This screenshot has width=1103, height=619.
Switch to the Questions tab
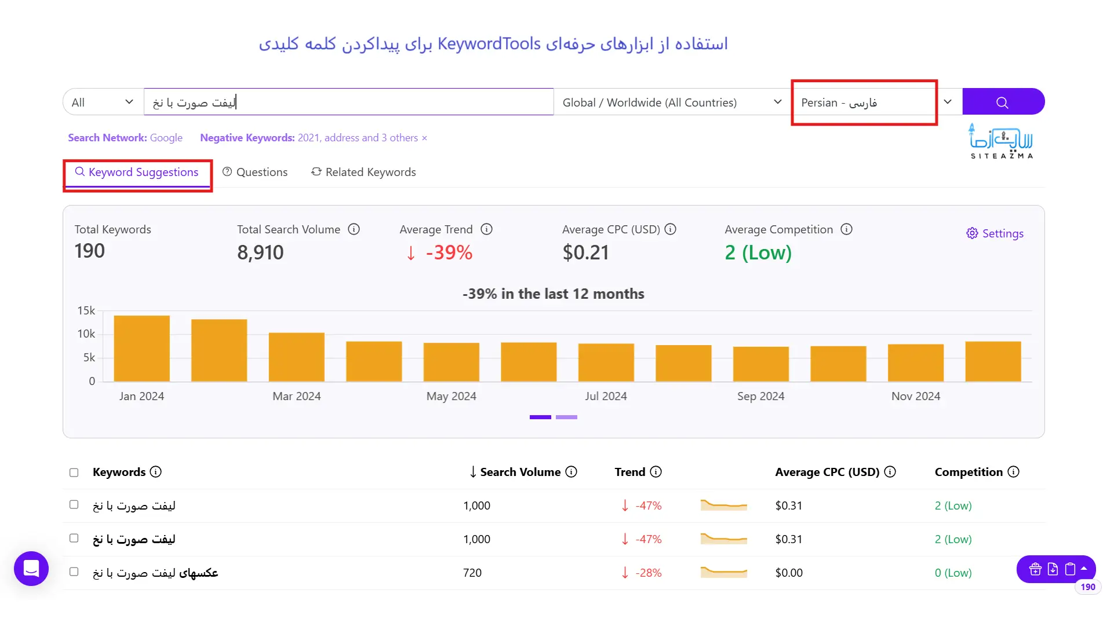(255, 173)
